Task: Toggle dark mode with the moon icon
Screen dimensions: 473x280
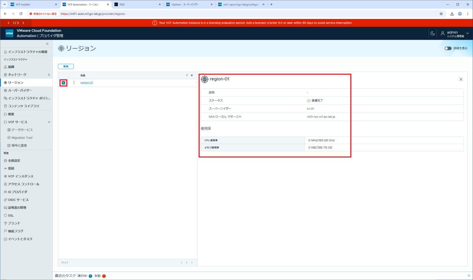Action: (x=432, y=33)
